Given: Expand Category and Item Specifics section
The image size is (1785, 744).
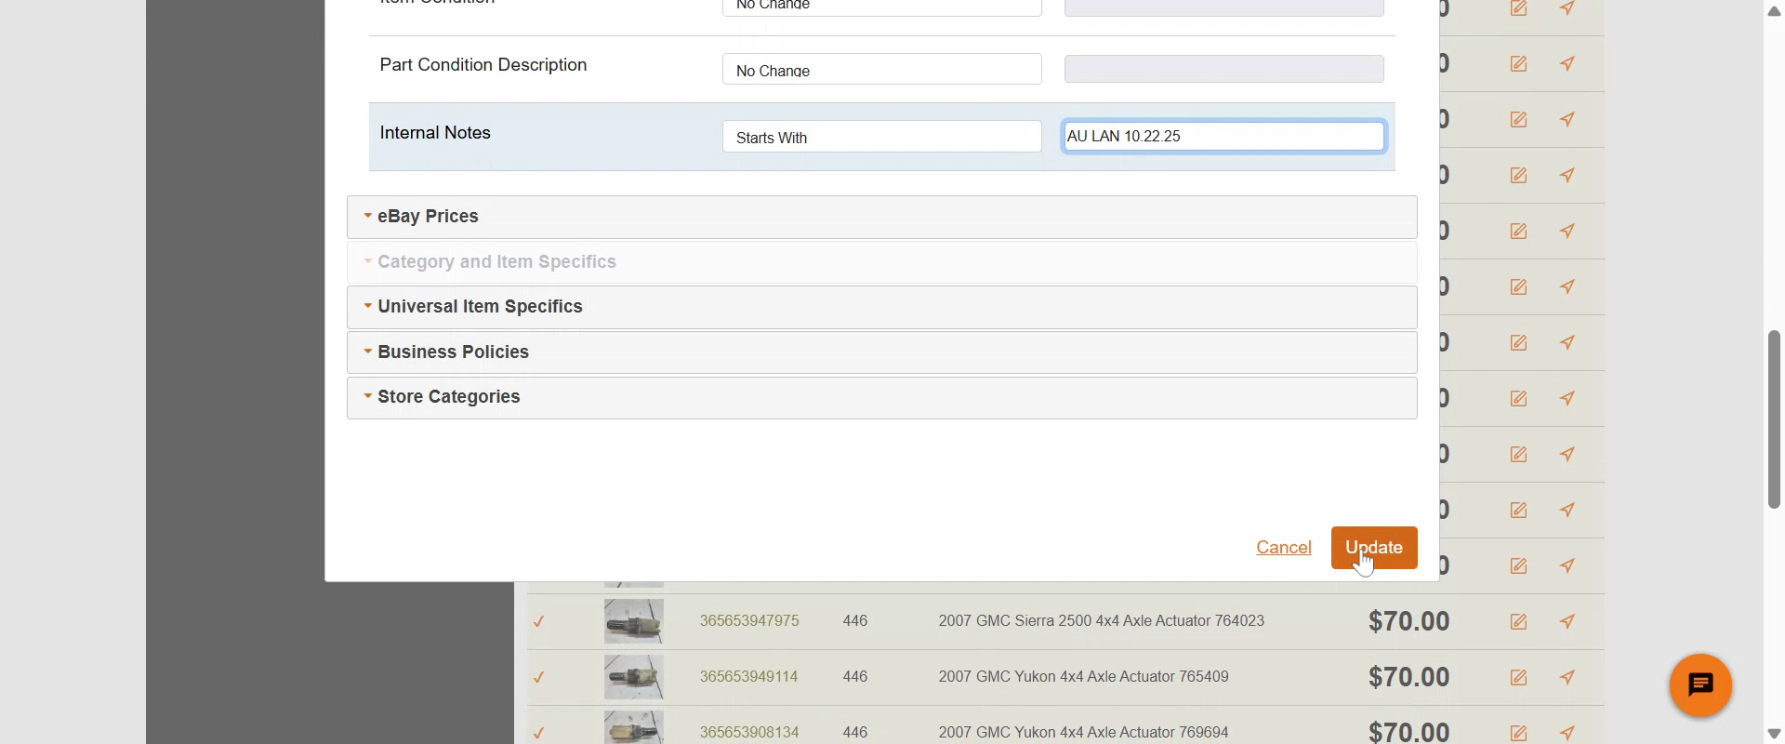Looking at the screenshot, I should pos(881,262).
